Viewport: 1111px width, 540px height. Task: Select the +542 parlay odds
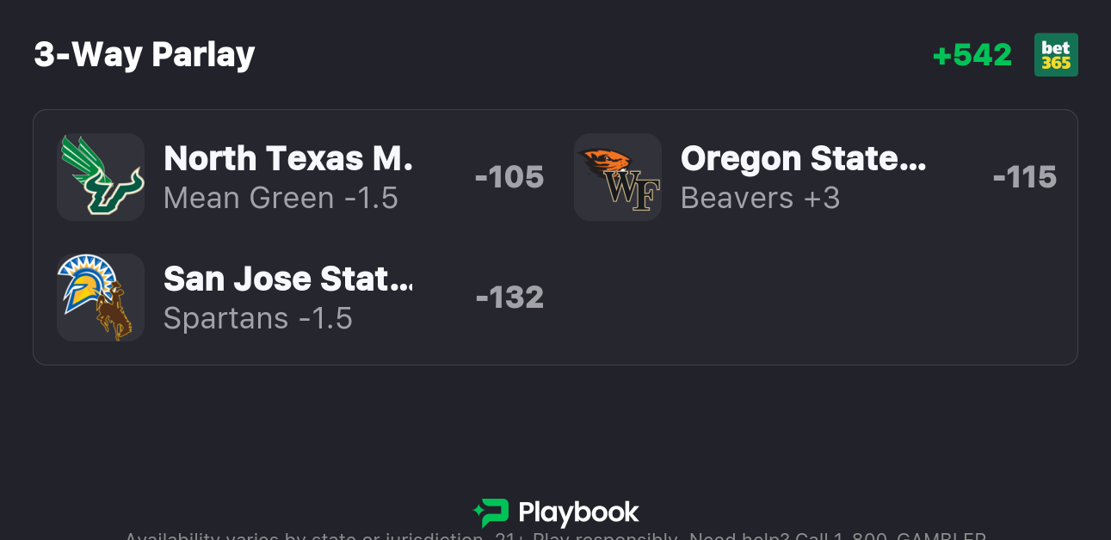point(972,55)
